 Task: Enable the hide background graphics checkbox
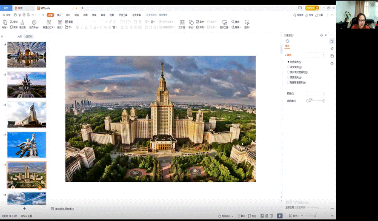[x=288, y=83]
